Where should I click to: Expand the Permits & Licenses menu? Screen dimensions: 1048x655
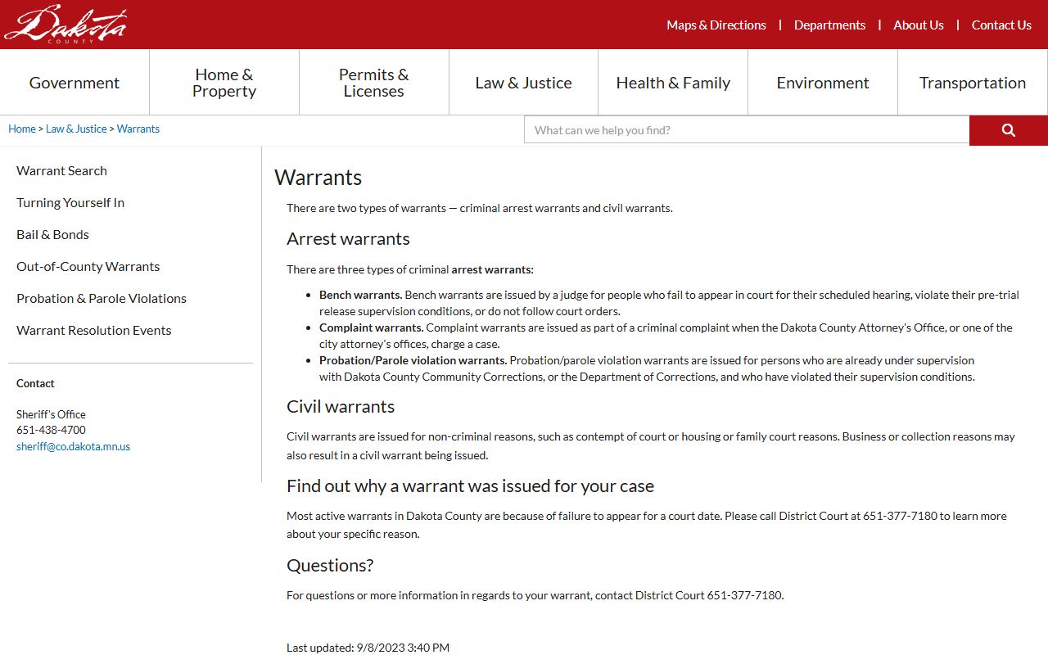pyautogui.click(x=373, y=83)
